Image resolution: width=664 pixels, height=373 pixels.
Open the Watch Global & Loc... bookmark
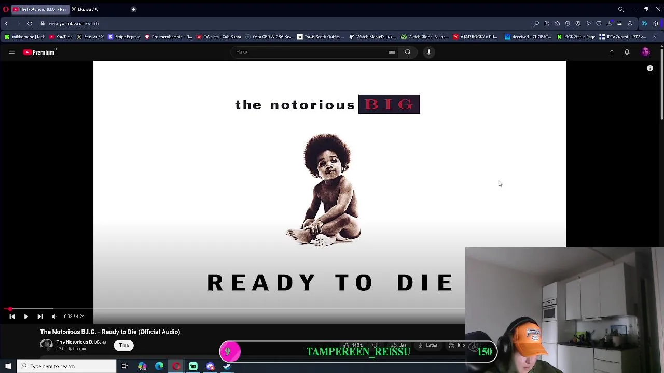tap(424, 37)
